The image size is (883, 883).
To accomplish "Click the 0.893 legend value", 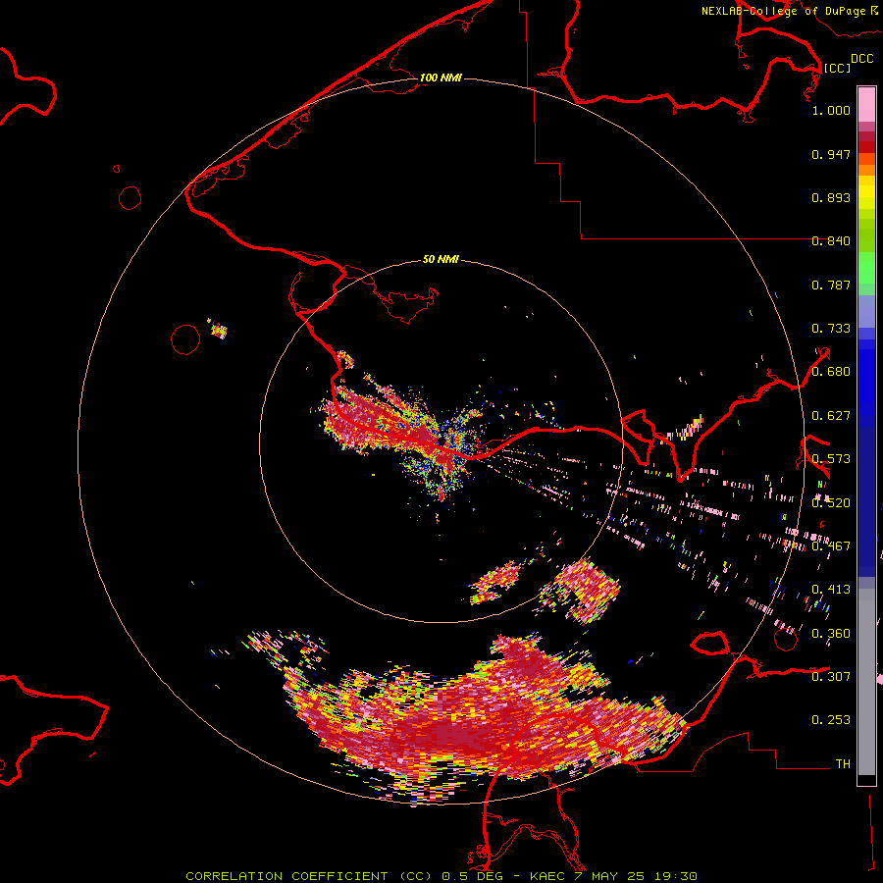I will [x=831, y=197].
